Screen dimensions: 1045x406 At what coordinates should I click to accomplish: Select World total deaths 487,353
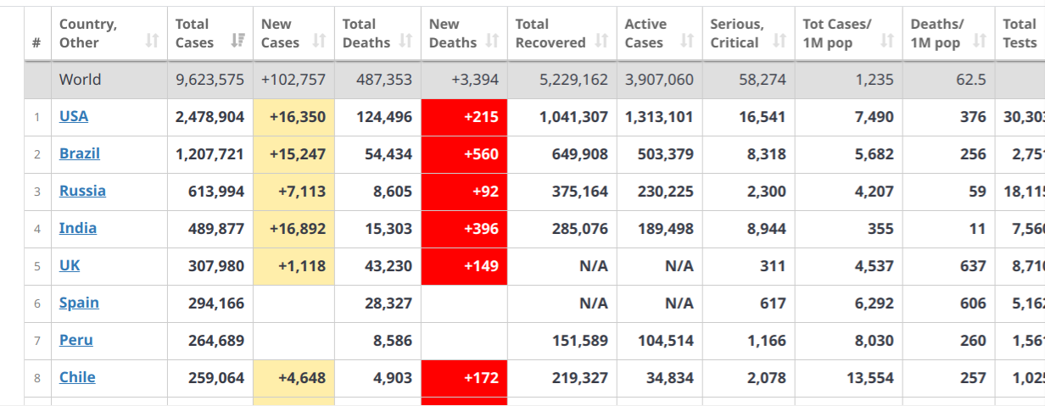click(384, 80)
